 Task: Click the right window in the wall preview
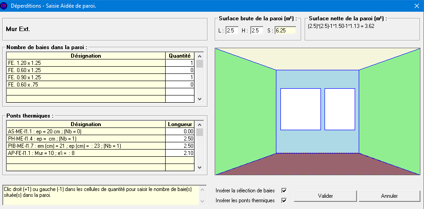339,109
